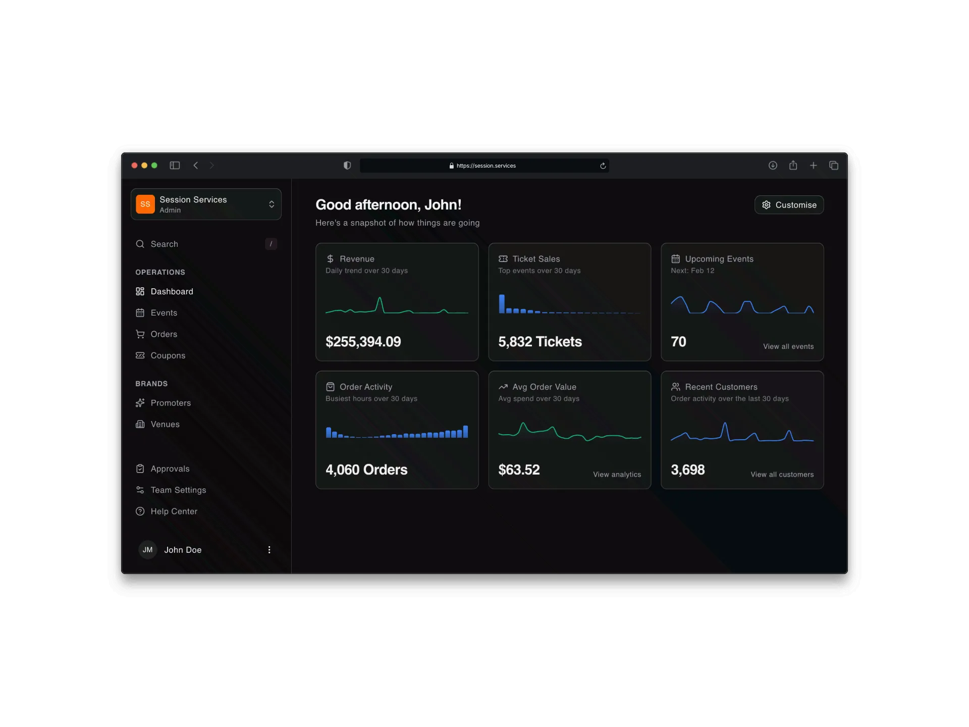Click the share icon in toolbar
The image size is (969, 727).
click(793, 166)
